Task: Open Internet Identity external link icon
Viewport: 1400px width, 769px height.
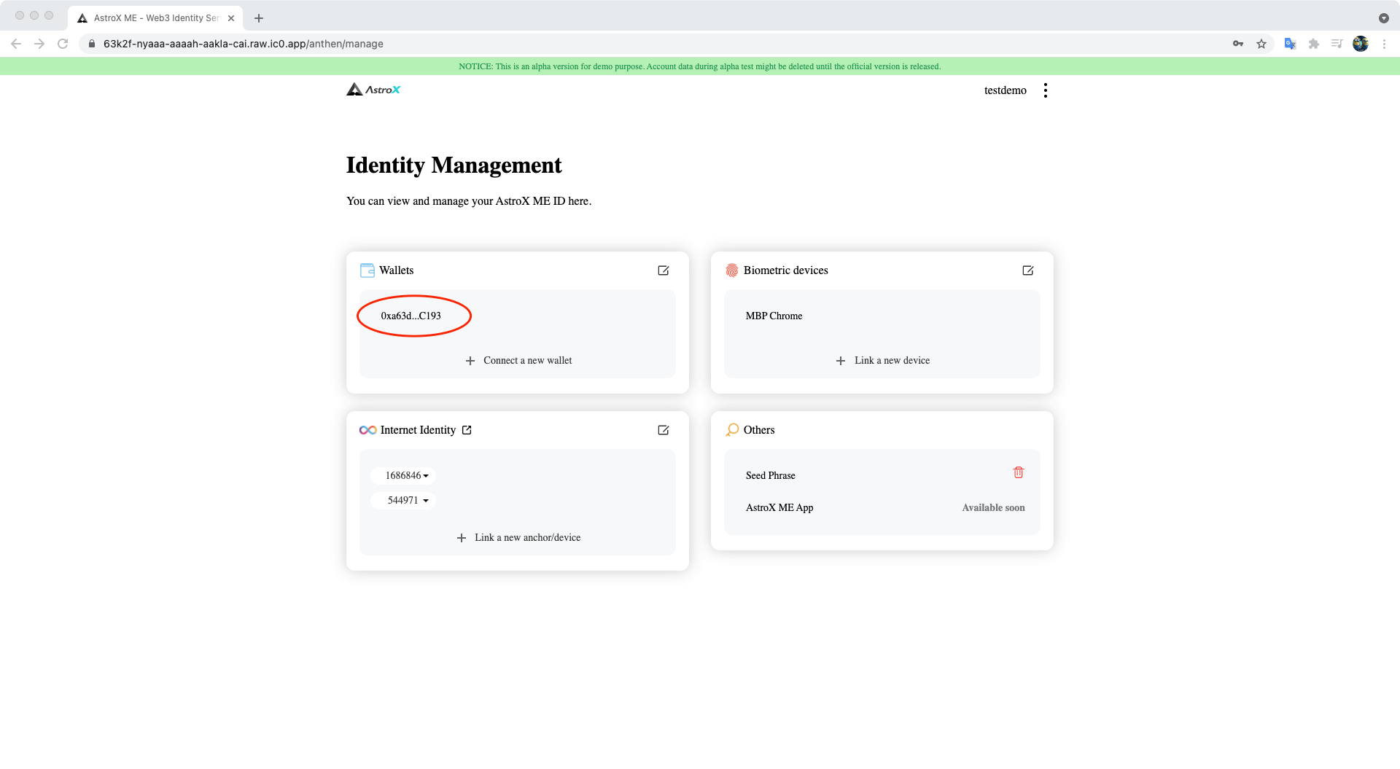Action: pos(467,430)
